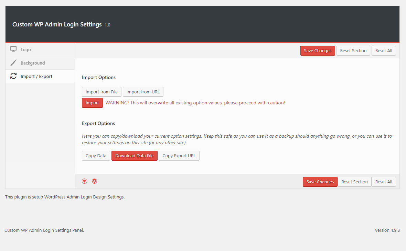Click the Version 4.9.8 footer text
This screenshot has width=406, height=251.
click(x=387, y=230)
